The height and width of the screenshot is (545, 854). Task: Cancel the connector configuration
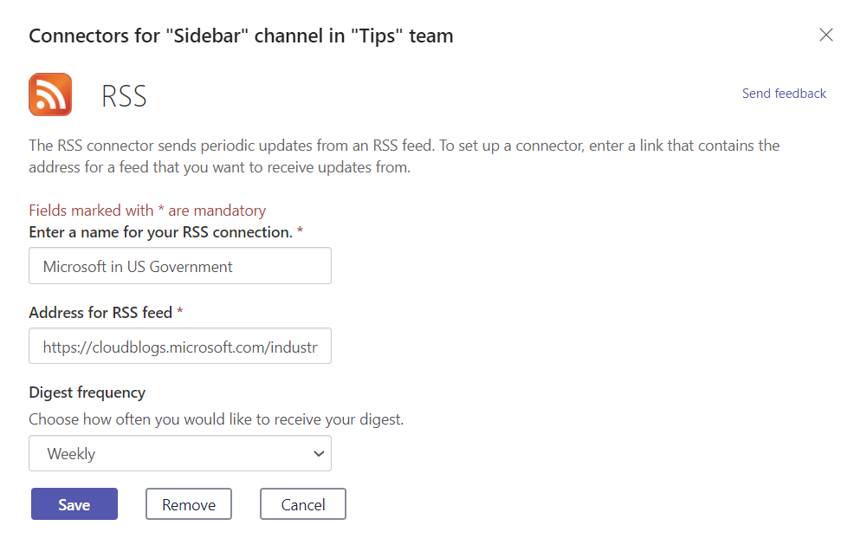click(x=303, y=504)
